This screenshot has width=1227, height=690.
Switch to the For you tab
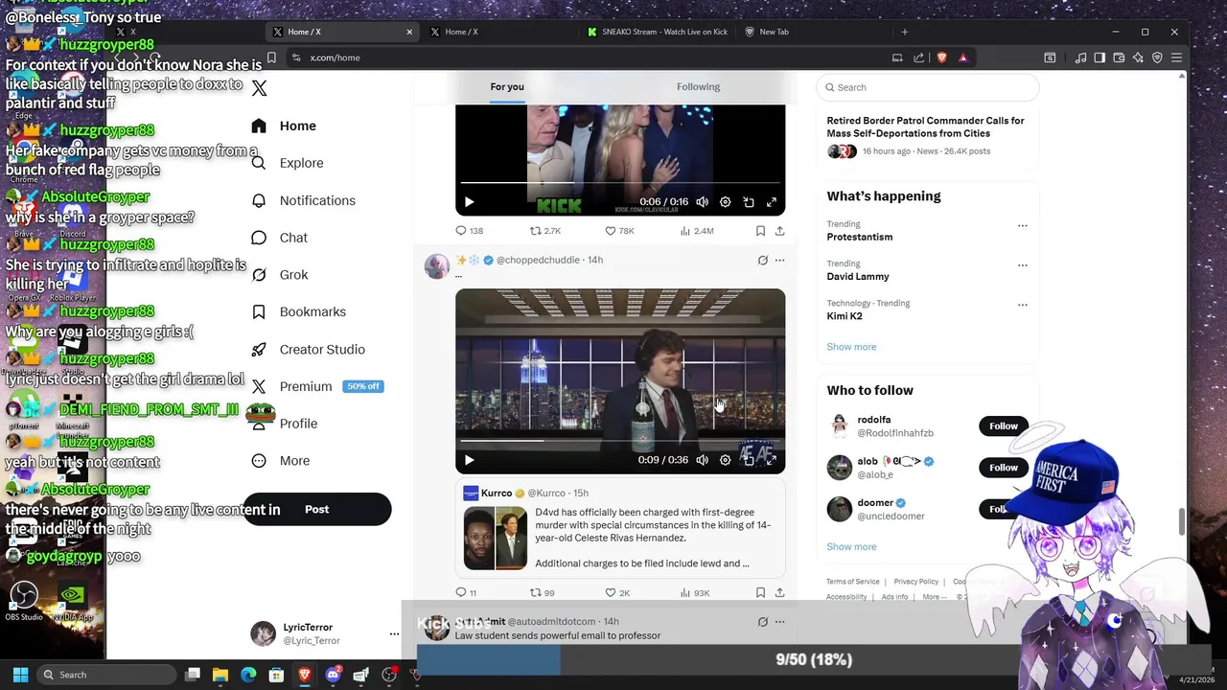[507, 86]
